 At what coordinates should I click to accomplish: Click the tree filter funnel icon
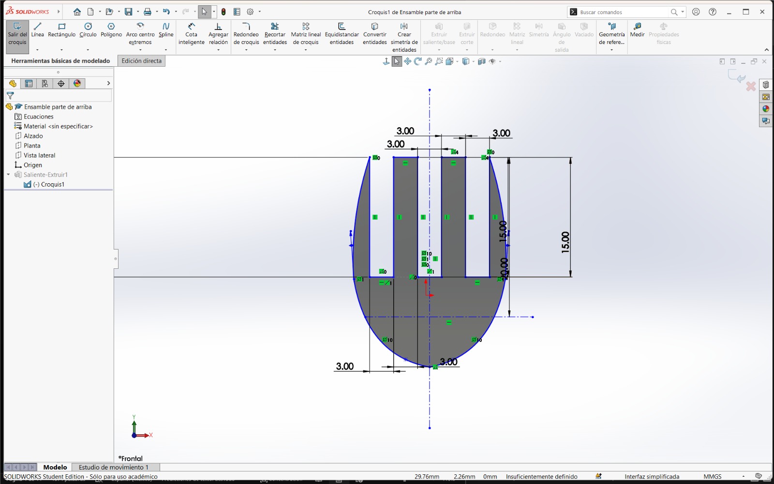pos(10,96)
